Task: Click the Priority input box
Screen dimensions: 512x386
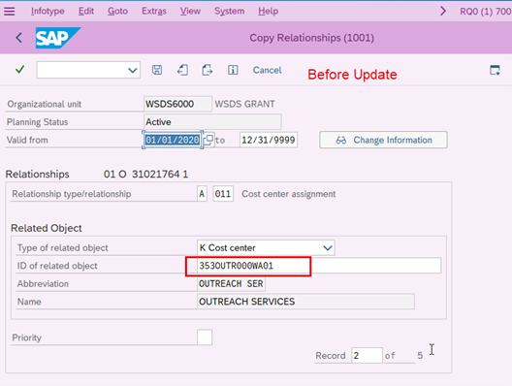Action: 205,338
